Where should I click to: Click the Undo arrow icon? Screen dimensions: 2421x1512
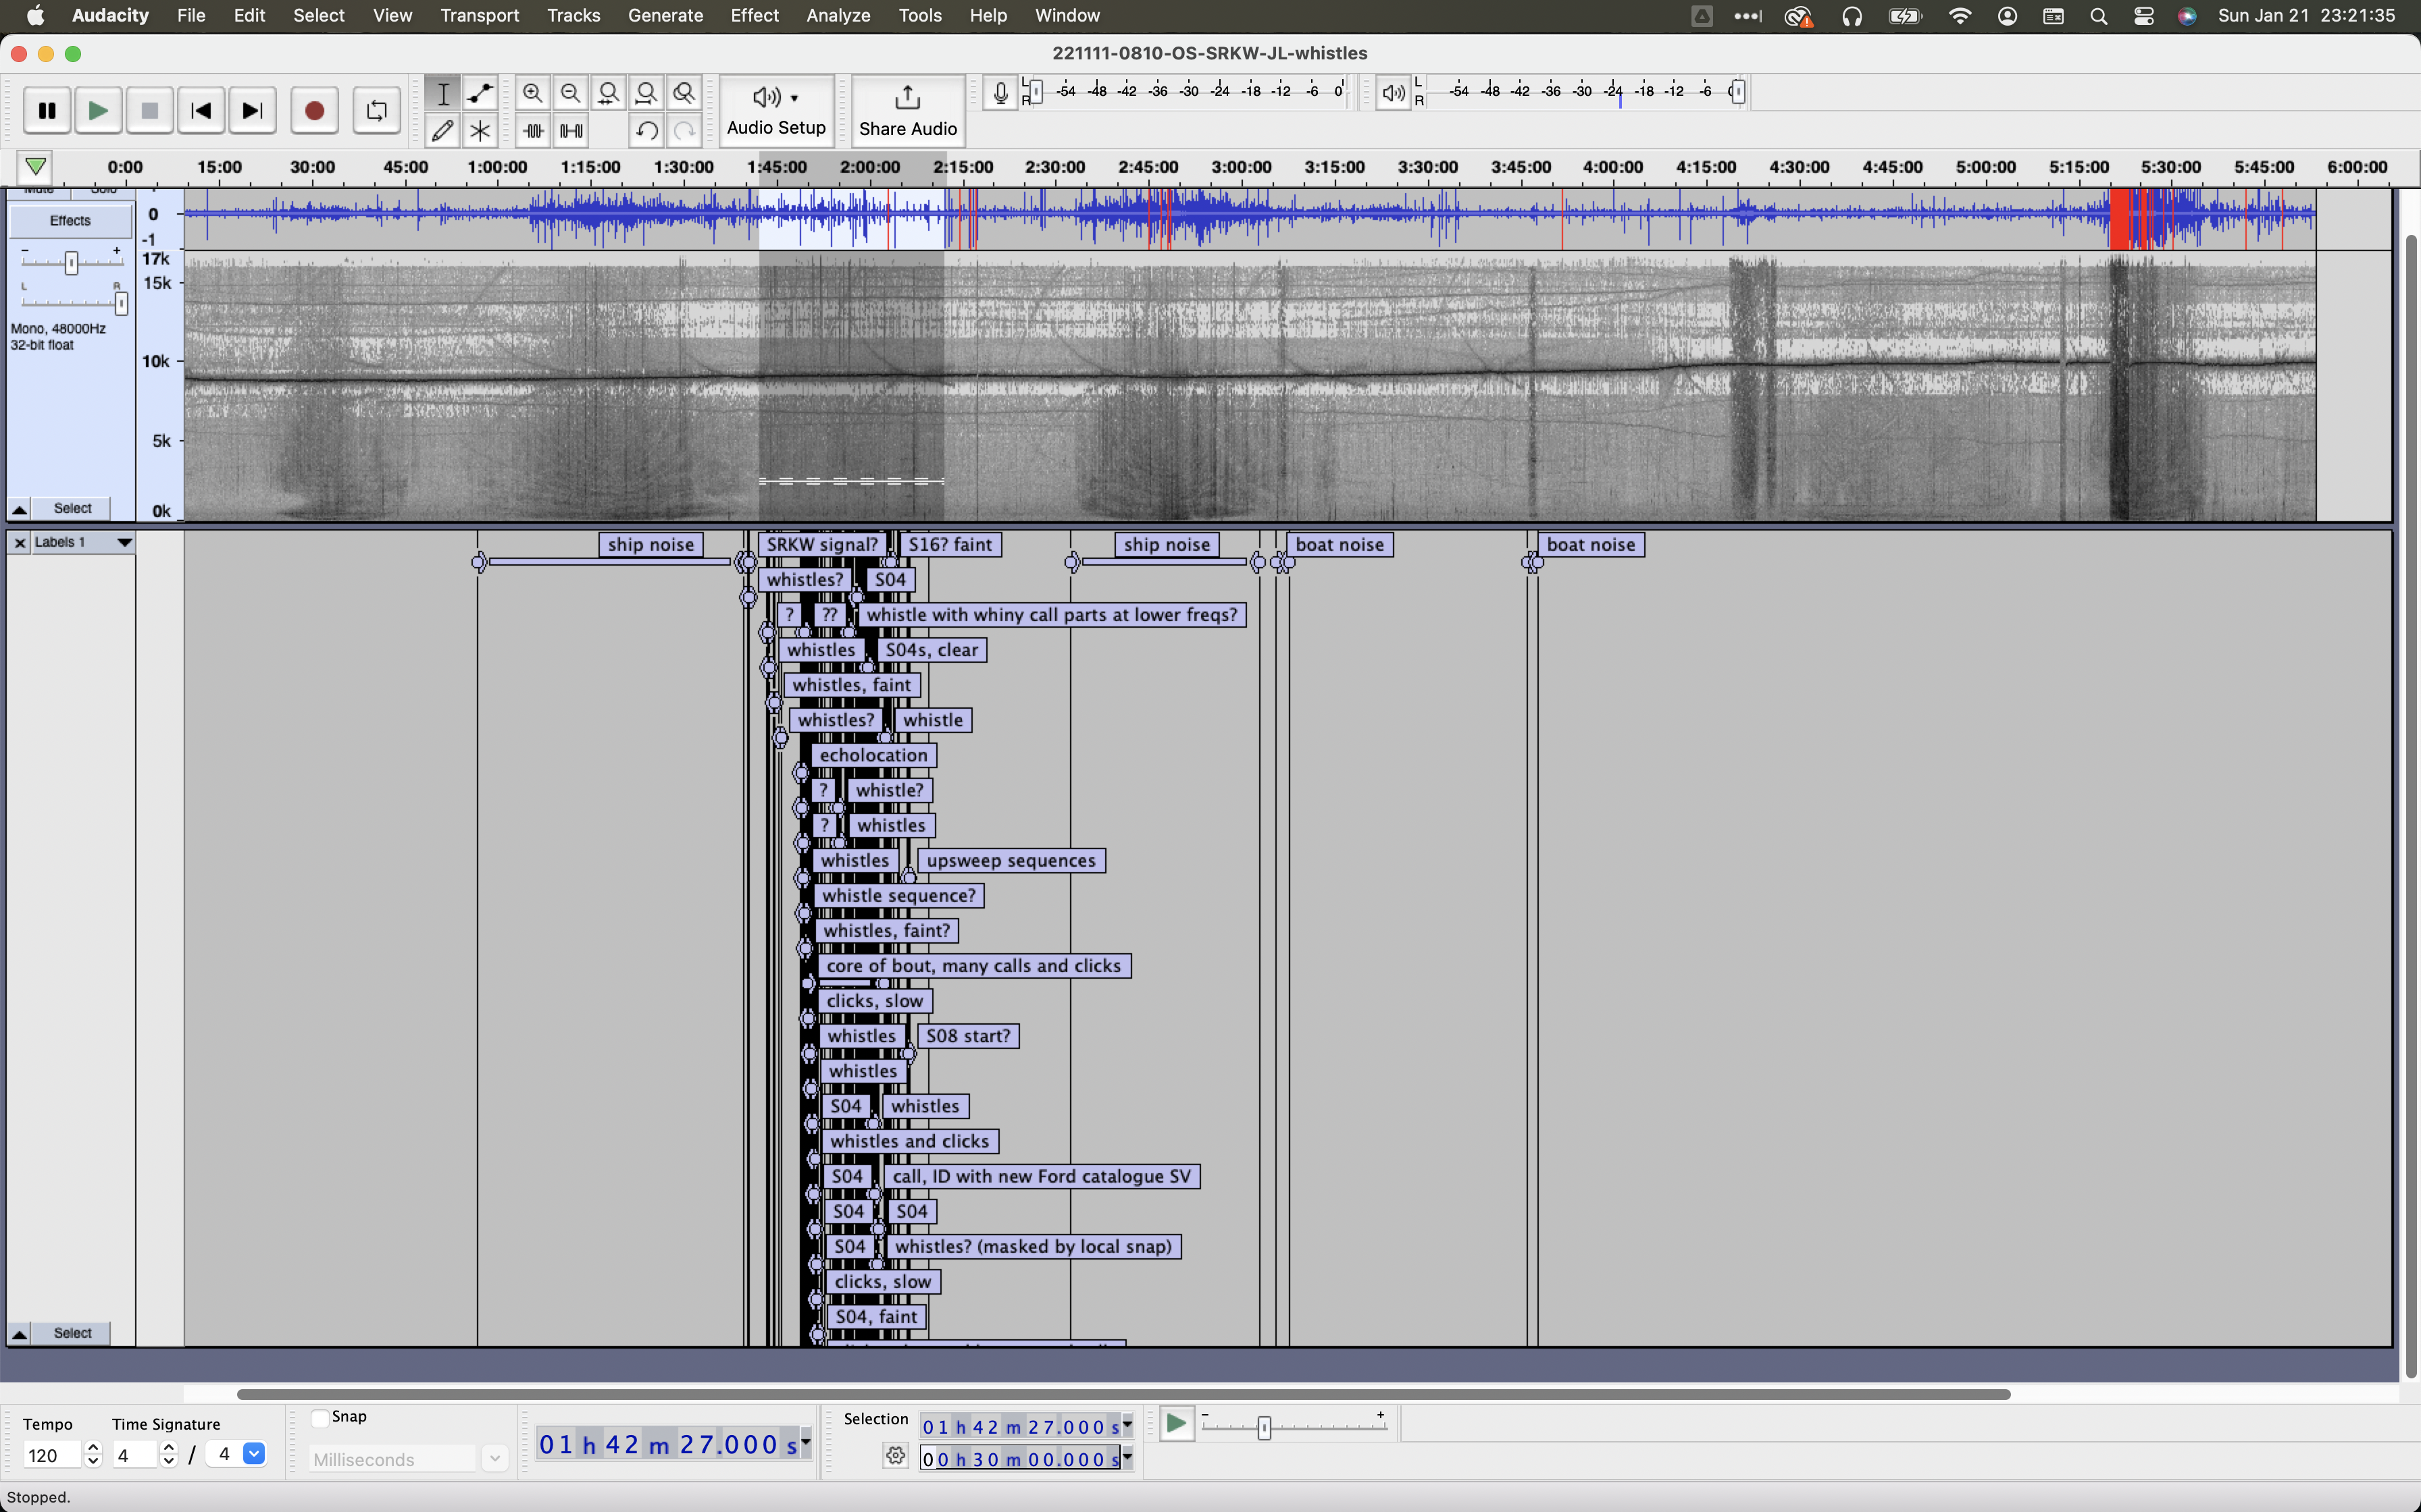pos(646,131)
